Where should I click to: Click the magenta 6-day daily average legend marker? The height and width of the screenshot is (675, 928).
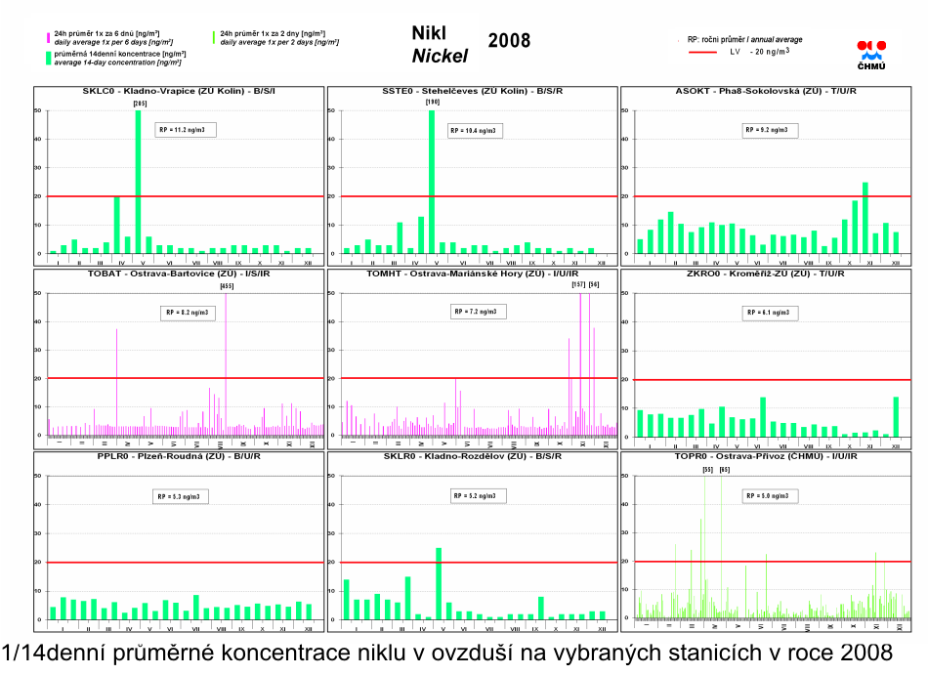tap(48, 36)
